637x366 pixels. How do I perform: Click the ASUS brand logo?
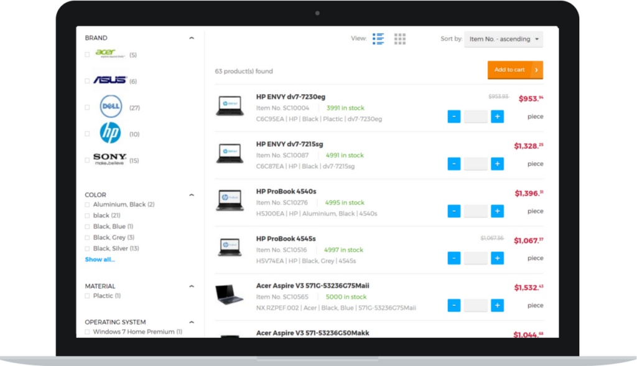[110, 80]
